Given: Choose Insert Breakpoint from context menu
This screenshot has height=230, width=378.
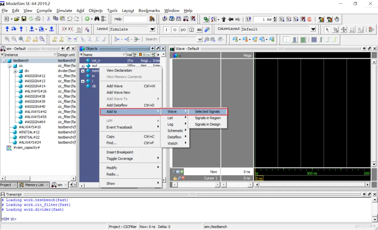Looking at the screenshot, I should tap(120, 152).
